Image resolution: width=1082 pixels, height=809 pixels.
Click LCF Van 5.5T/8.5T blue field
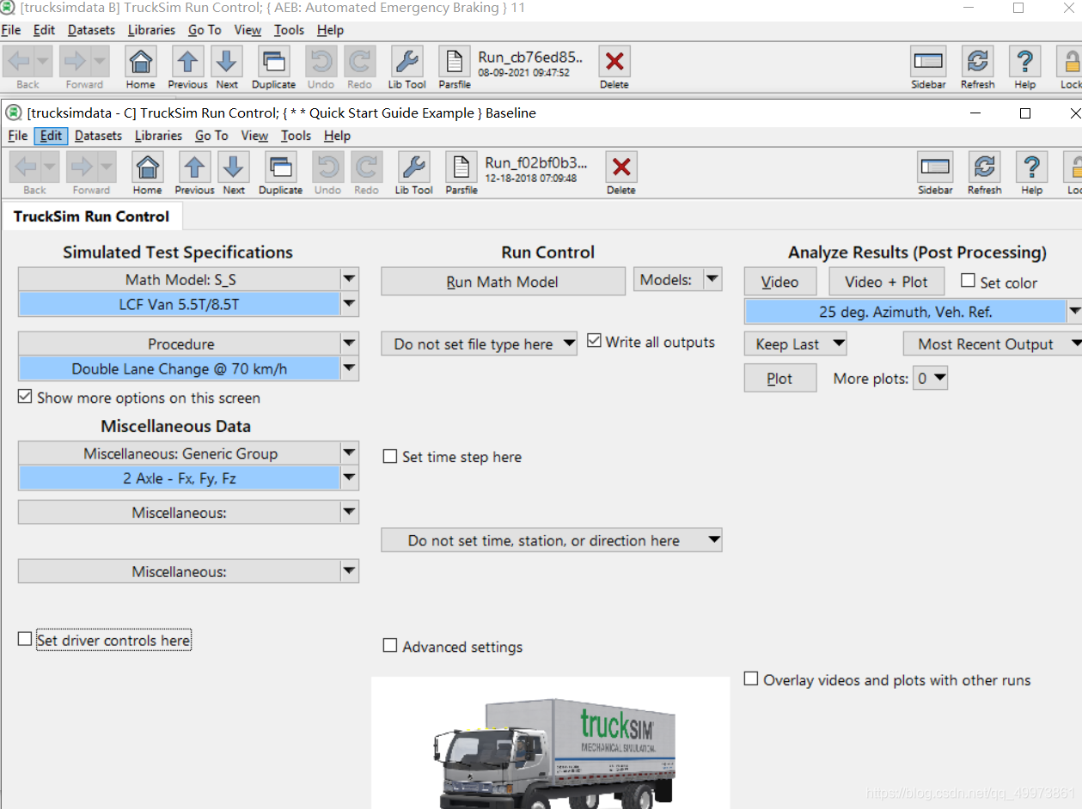click(x=180, y=304)
